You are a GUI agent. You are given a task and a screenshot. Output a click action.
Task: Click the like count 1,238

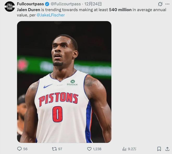point(97,149)
